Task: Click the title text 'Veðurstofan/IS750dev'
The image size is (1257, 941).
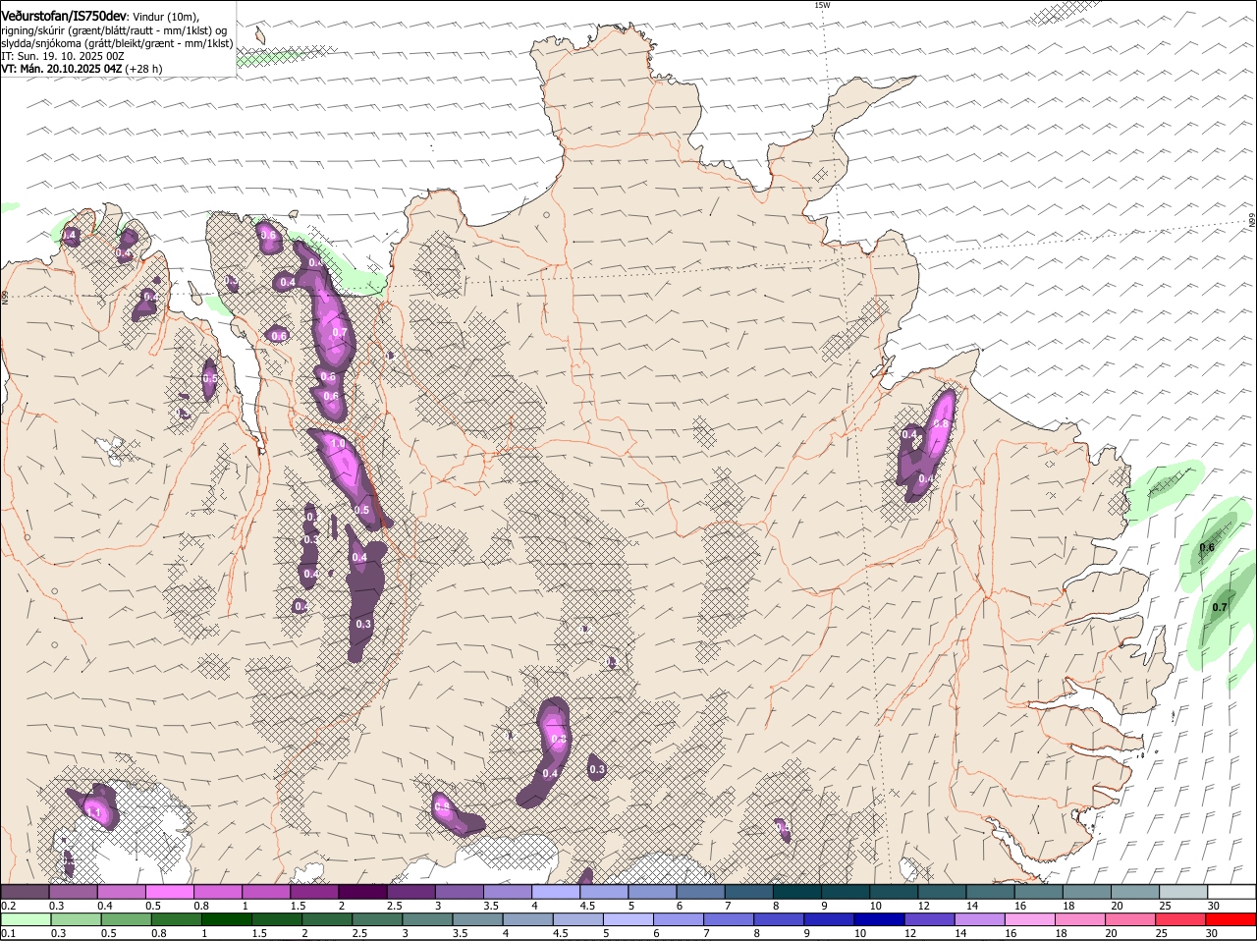Action: click(x=64, y=16)
